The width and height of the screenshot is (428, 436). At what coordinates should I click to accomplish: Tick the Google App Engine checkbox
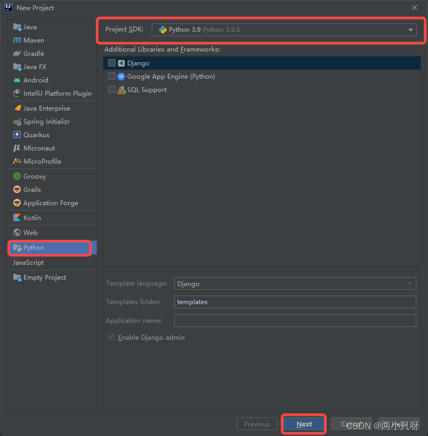pyautogui.click(x=112, y=76)
